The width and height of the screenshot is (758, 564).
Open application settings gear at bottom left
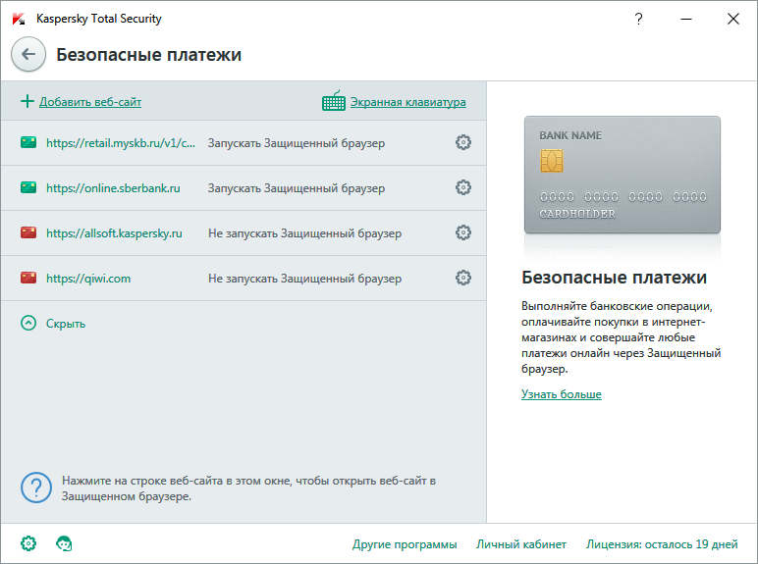pyautogui.click(x=28, y=543)
